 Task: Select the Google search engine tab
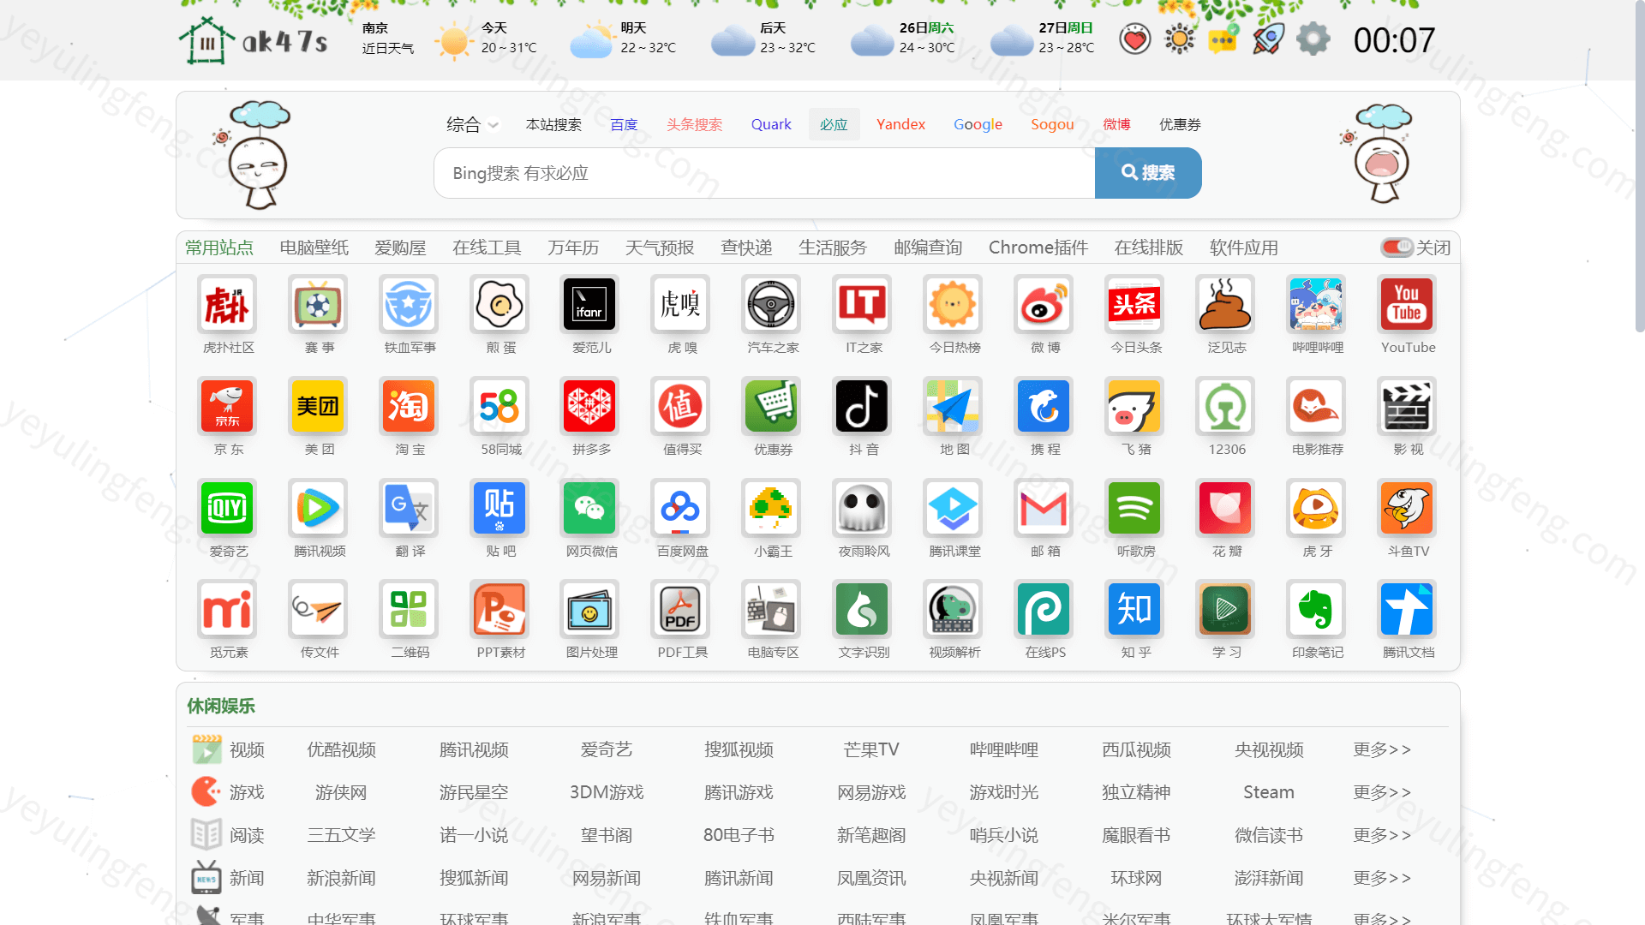(977, 124)
